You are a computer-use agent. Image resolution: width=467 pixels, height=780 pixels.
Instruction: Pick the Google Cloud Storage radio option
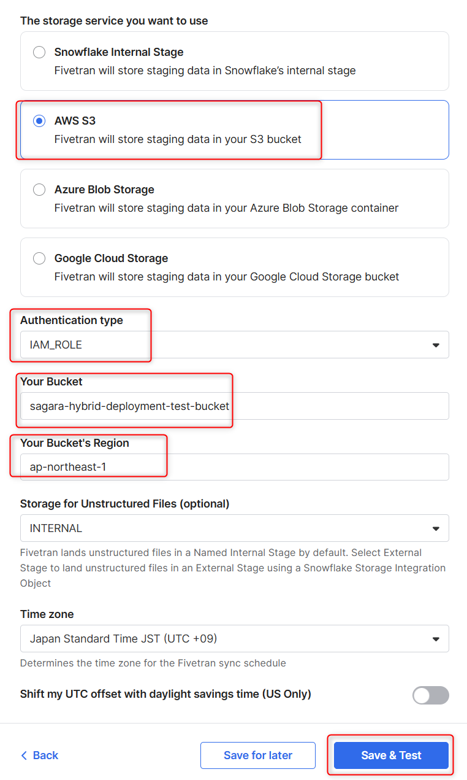[x=39, y=258]
